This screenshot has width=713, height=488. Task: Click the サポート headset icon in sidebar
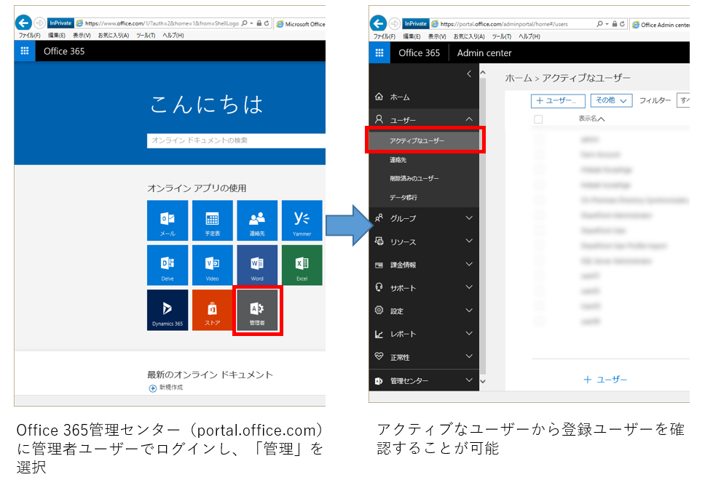click(379, 287)
